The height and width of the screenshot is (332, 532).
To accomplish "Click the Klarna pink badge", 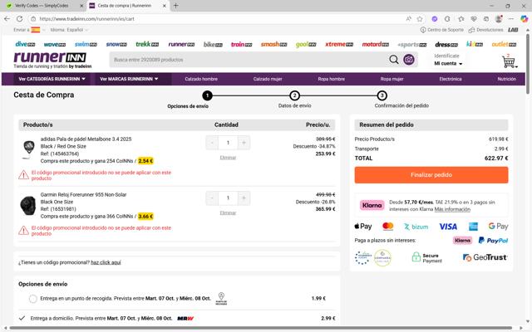I will pyautogui.click(x=372, y=205).
